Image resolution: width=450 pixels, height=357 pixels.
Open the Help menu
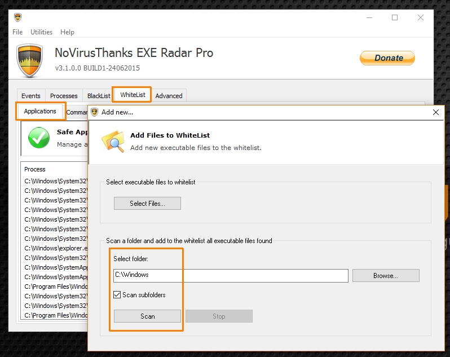point(67,32)
